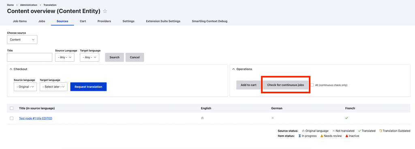Select the Sources tab
This screenshot has height=149, width=415.
point(62,21)
